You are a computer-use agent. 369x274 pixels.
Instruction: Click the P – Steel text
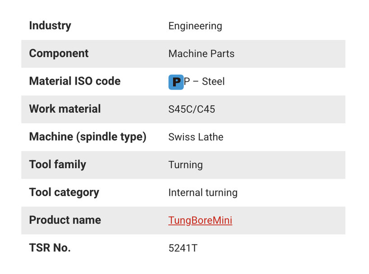coord(204,81)
